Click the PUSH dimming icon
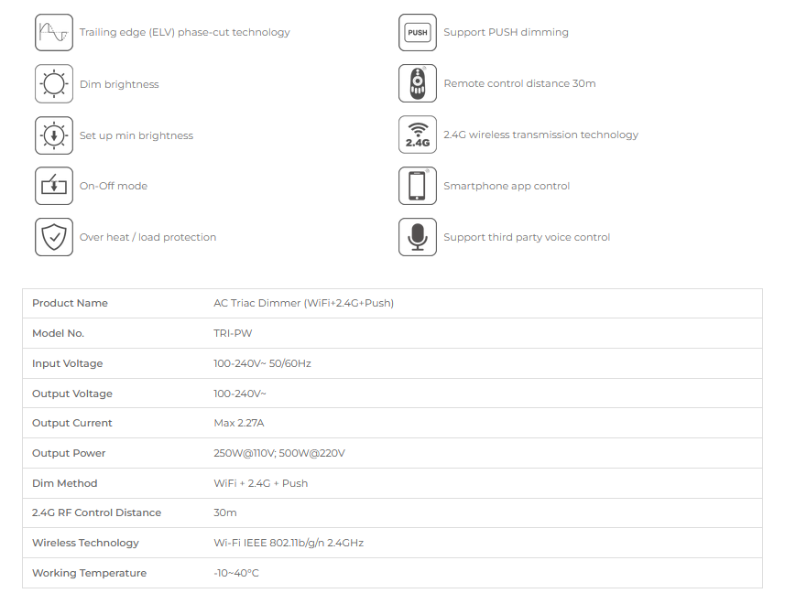Image resolution: width=785 pixels, height=604 pixels. pos(418,33)
